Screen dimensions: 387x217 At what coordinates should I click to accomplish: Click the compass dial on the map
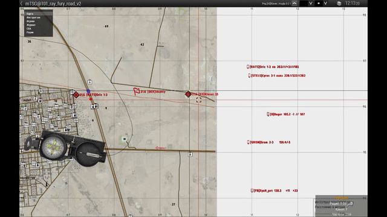point(54,147)
